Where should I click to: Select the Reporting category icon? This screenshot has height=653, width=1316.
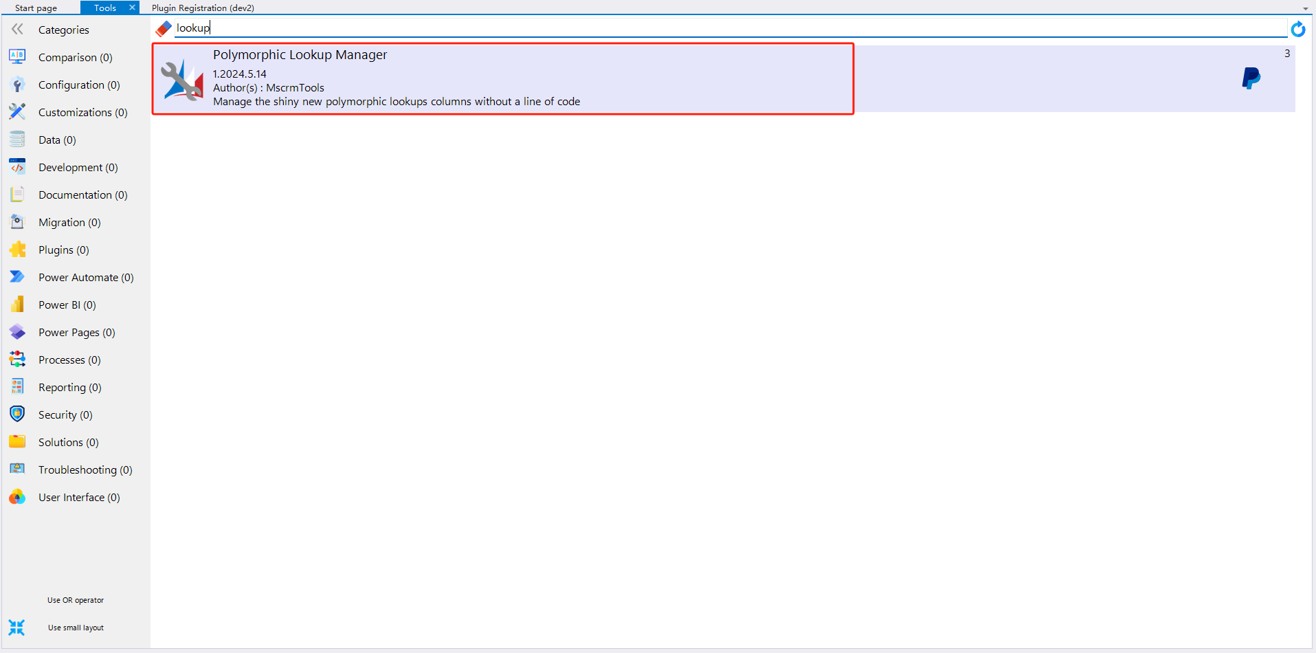tap(17, 386)
